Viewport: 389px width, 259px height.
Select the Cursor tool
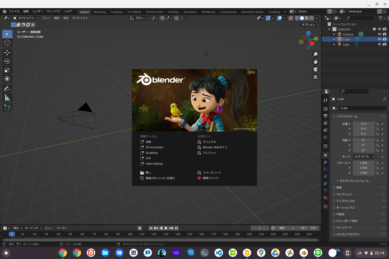[x=7, y=43]
